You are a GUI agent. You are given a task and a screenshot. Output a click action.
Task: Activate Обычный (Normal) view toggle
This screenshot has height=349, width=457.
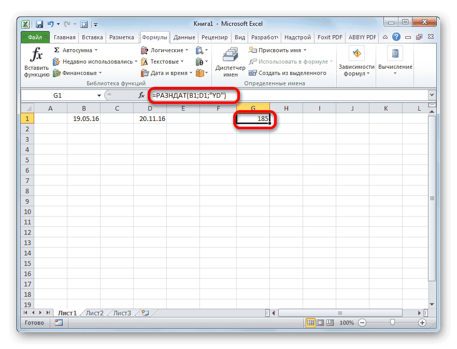click(x=310, y=323)
